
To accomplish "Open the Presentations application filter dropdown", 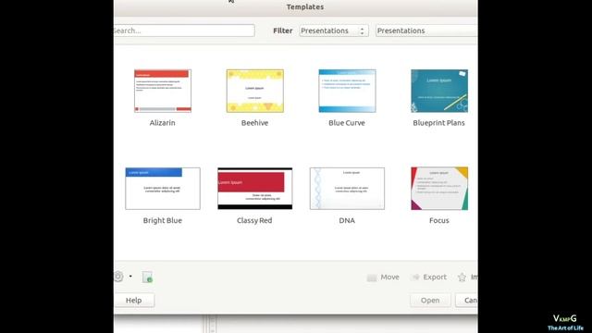I will pos(334,31).
